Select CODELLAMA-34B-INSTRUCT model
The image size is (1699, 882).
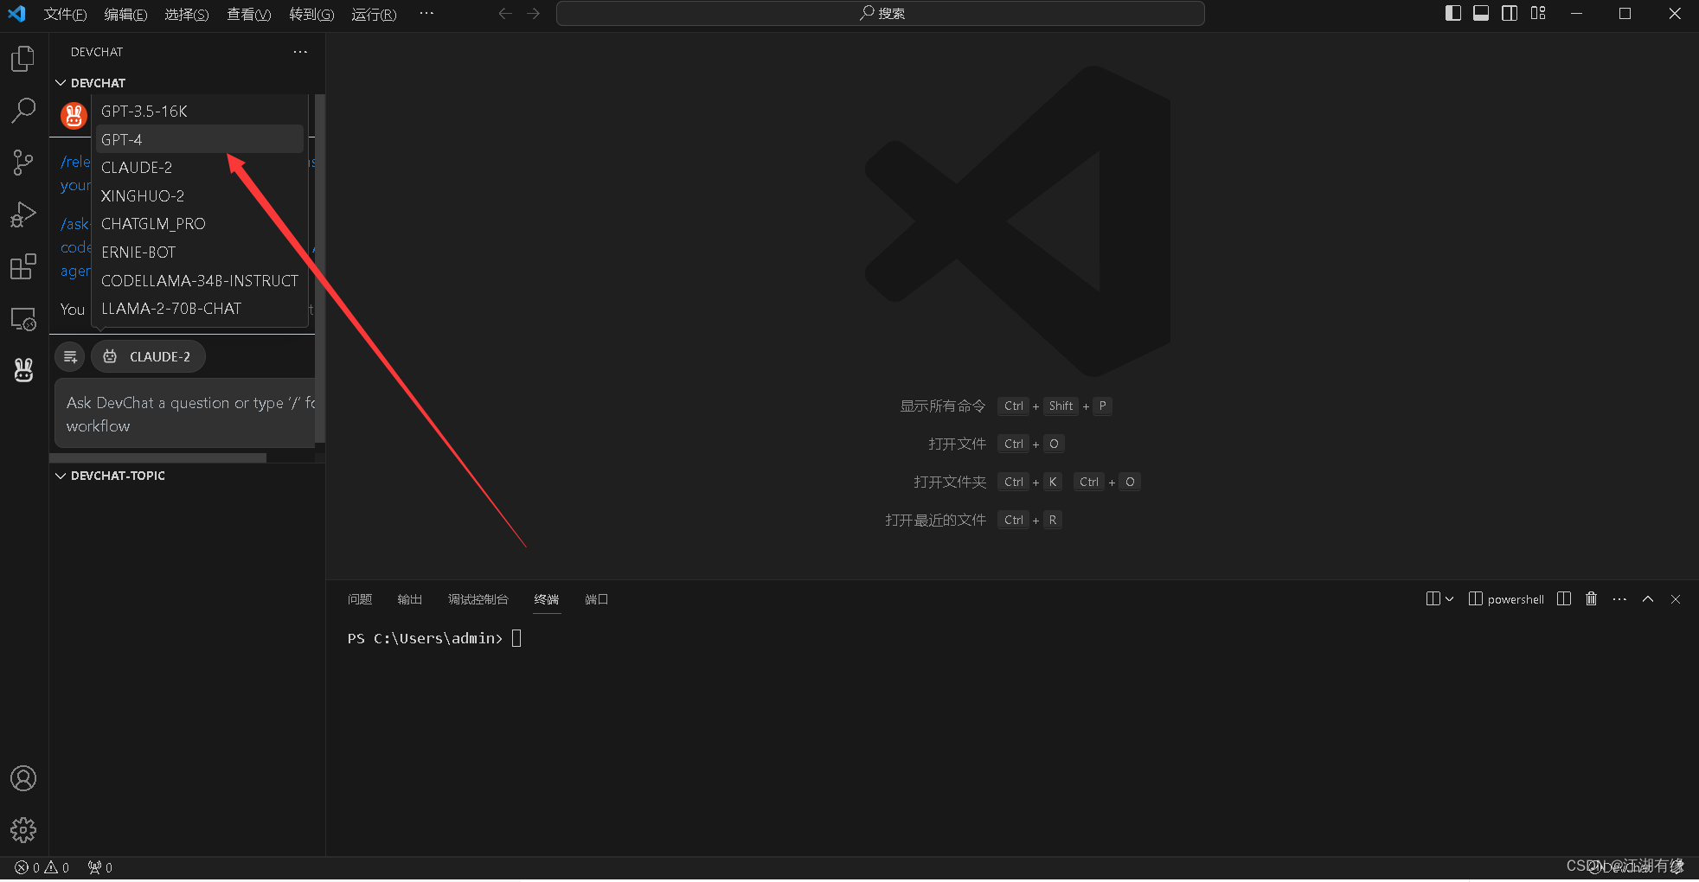(x=200, y=281)
